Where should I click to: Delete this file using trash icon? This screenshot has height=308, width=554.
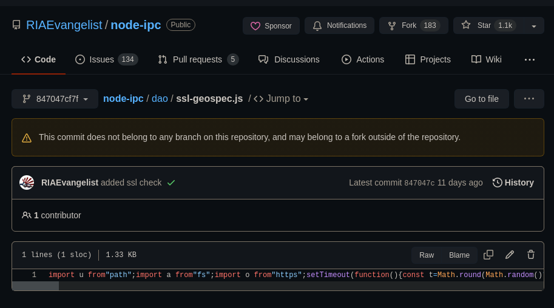click(531, 255)
